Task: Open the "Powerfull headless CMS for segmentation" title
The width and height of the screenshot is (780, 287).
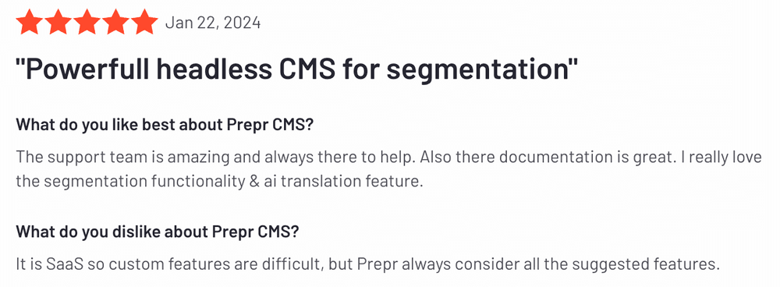Action: point(297,70)
